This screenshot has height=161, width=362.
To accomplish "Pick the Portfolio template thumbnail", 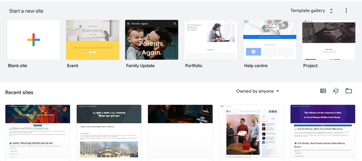I will [x=211, y=40].
